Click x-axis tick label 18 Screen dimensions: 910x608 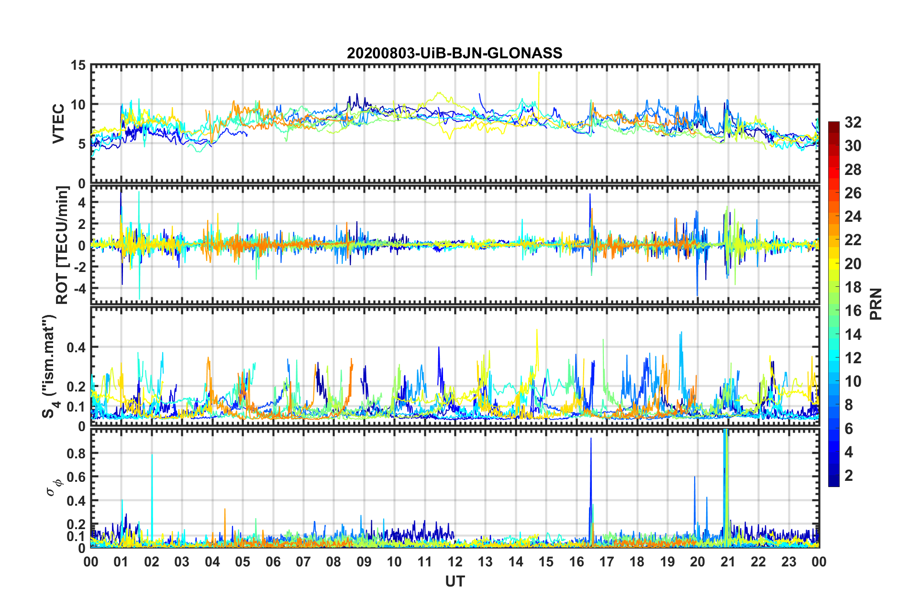pyautogui.click(x=637, y=562)
